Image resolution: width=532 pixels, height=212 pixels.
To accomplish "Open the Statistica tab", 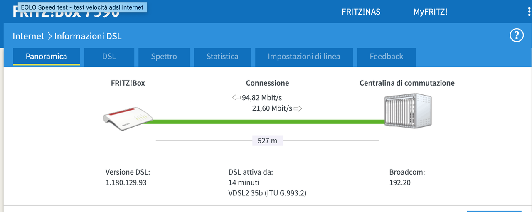I will [x=222, y=57].
